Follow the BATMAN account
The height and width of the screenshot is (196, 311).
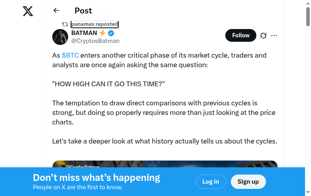pos(240,35)
